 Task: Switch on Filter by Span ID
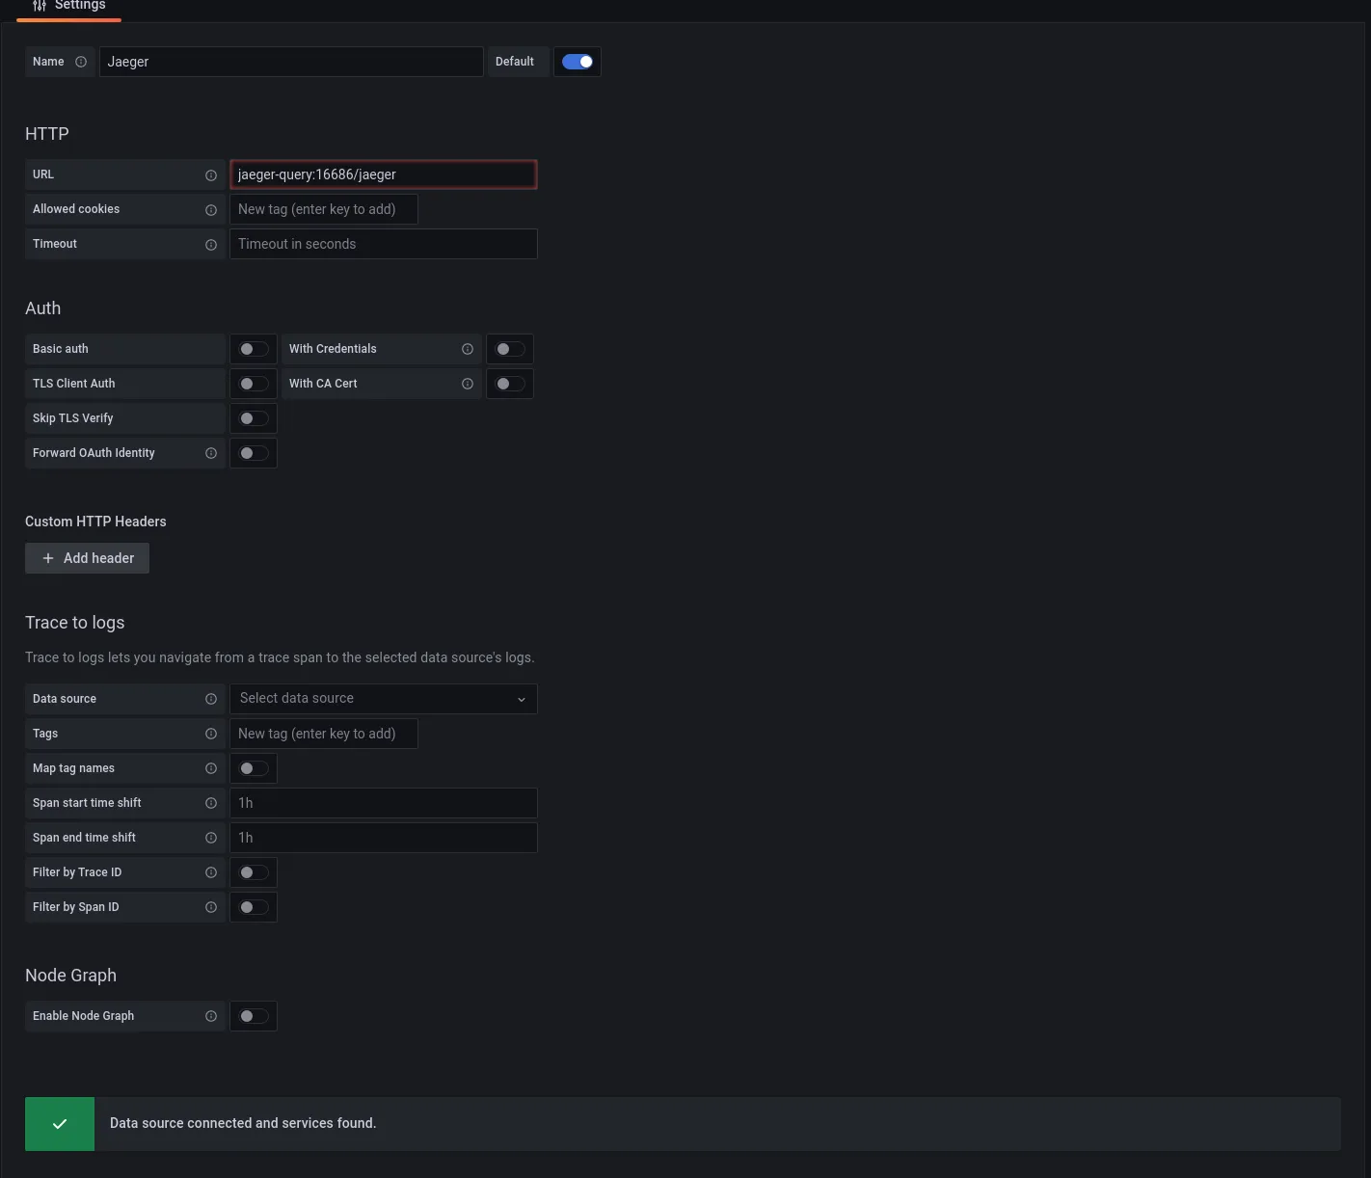(x=254, y=907)
